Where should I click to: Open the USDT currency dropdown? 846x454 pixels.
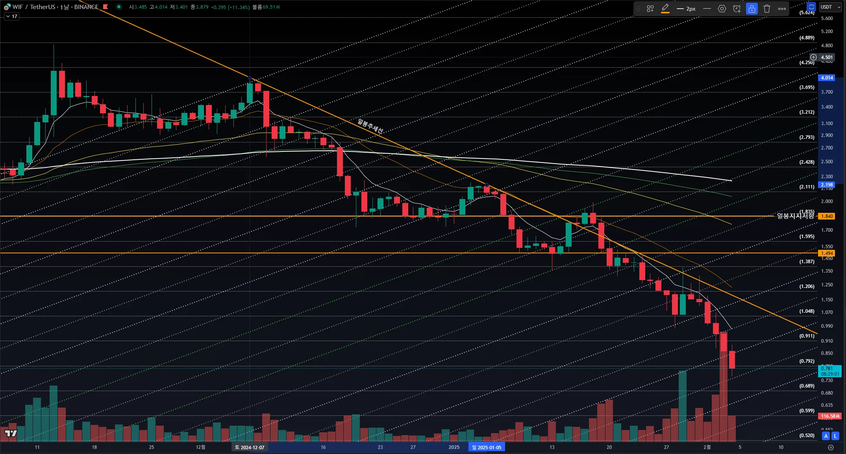pyautogui.click(x=830, y=7)
